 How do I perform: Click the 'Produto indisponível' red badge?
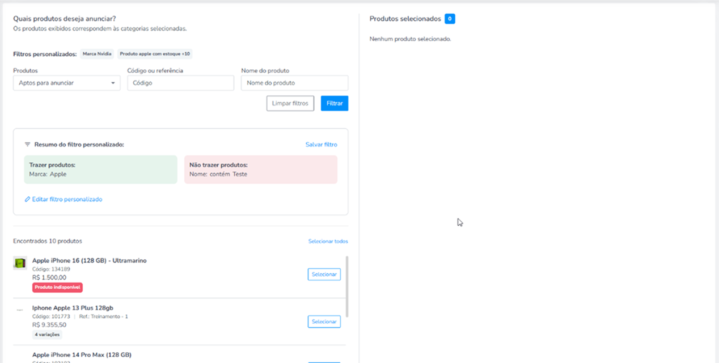(58, 288)
